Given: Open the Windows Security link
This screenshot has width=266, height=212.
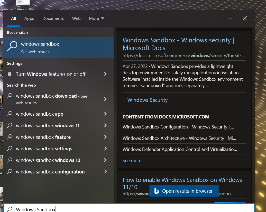Looking at the screenshot, I should (x=148, y=100).
